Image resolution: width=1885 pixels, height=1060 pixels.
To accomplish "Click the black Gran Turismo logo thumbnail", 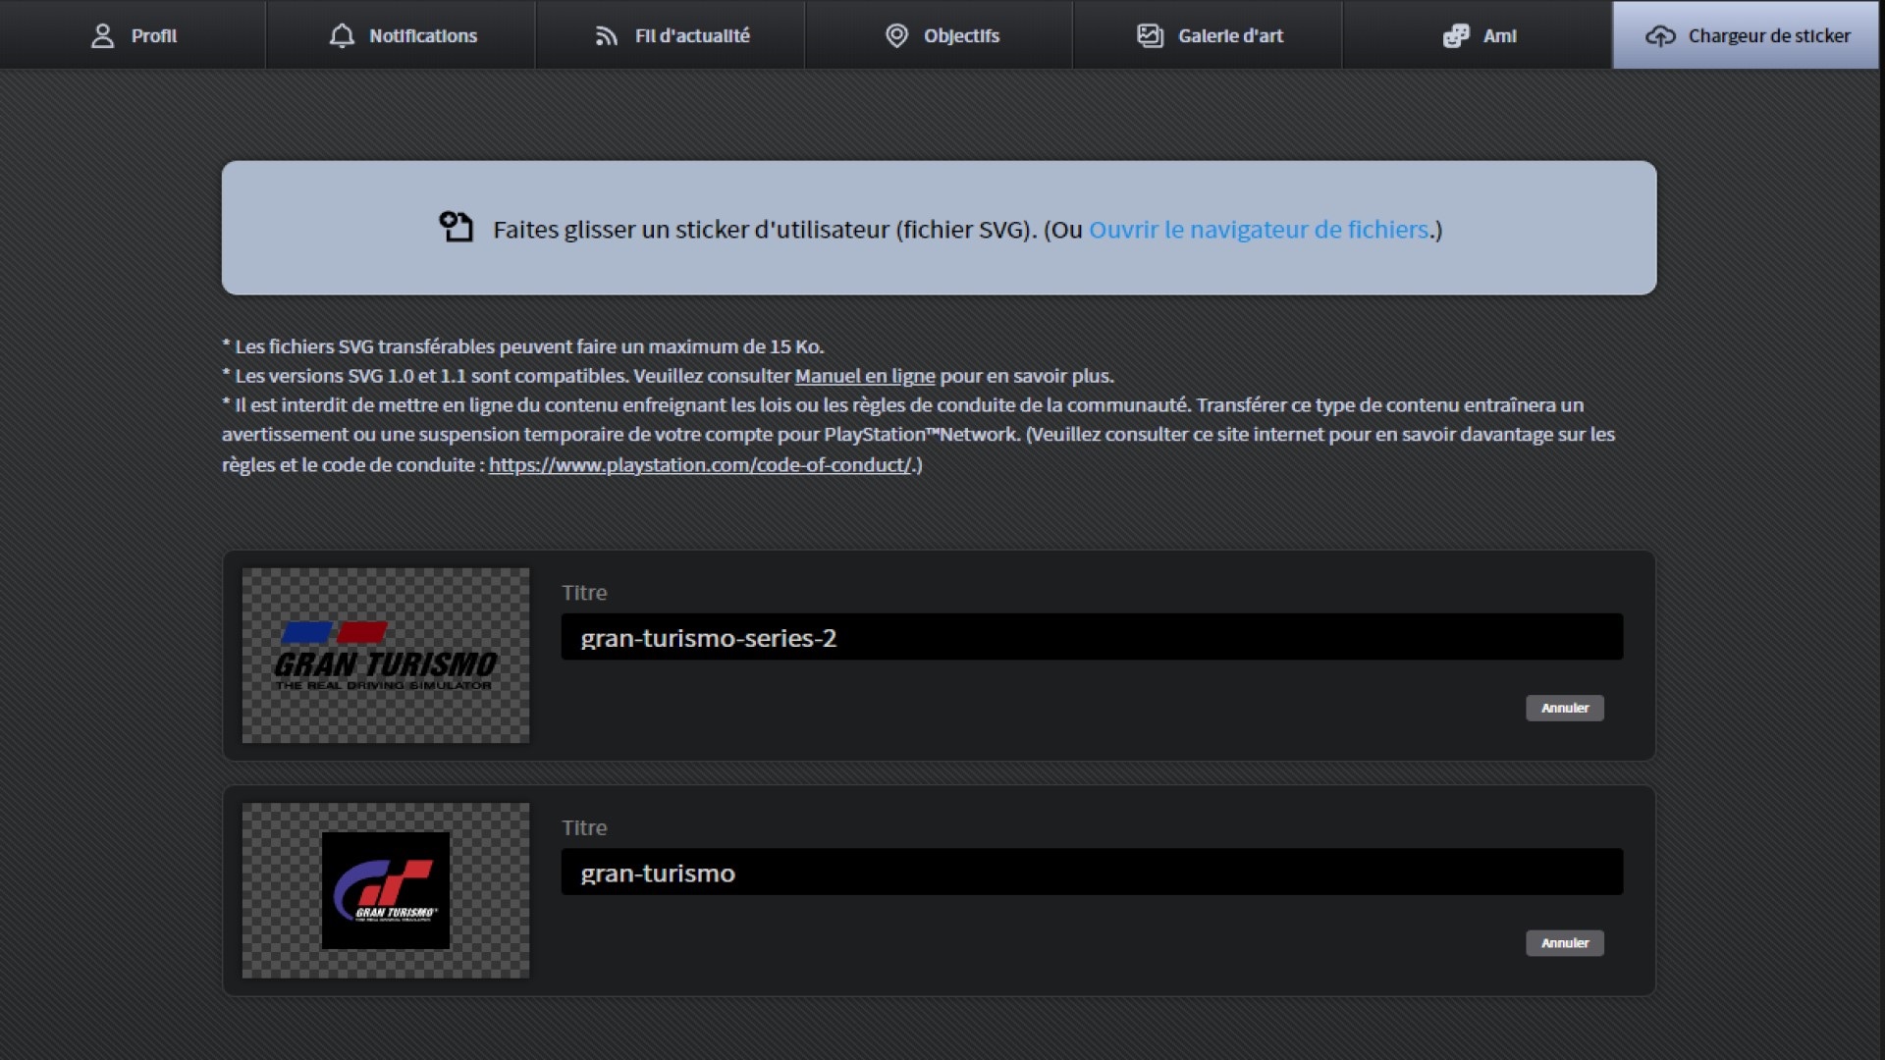I will 385,890.
